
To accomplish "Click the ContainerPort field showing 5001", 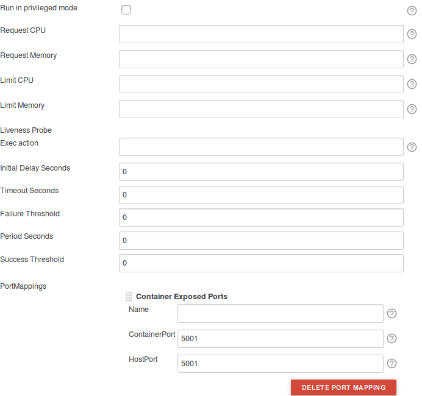I will tap(280, 339).
